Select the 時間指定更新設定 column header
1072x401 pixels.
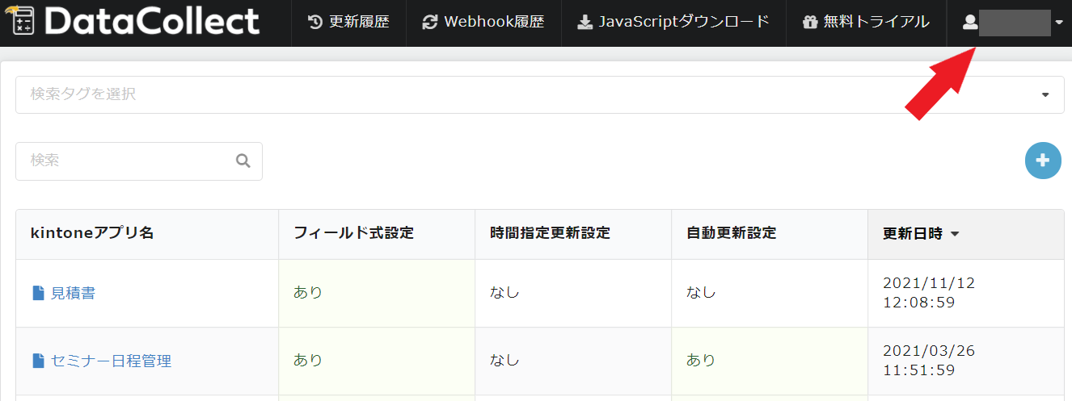[550, 234]
